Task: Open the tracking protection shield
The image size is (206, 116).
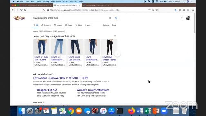Action: pyautogui.click(x=44, y=10)
